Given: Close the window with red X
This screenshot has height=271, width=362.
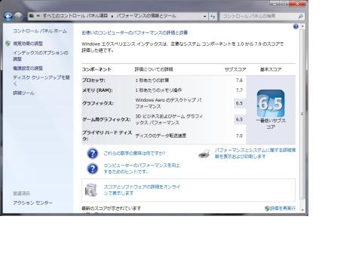Looking at the screenshot, I should pyautogui.click(x=297, y=4).
